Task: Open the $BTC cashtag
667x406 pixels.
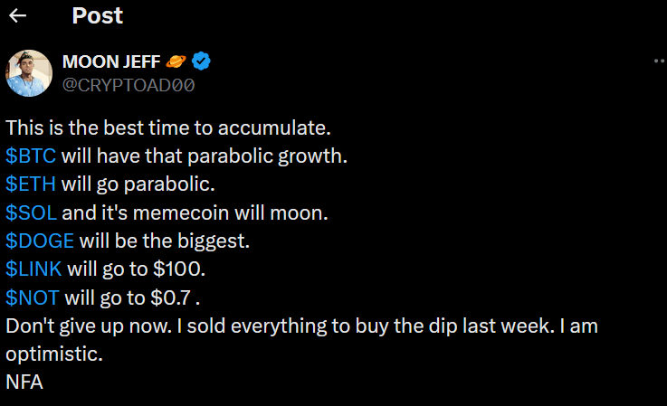Action: point(31,156)
